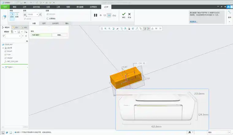Screen dimensions: 233x135
Task: Expand the design items node in tree
Action: 3,48
